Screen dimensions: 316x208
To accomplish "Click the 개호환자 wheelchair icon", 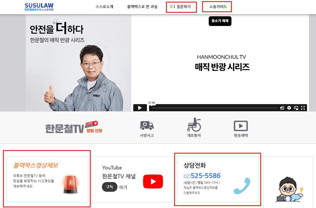I will point(194,125).
